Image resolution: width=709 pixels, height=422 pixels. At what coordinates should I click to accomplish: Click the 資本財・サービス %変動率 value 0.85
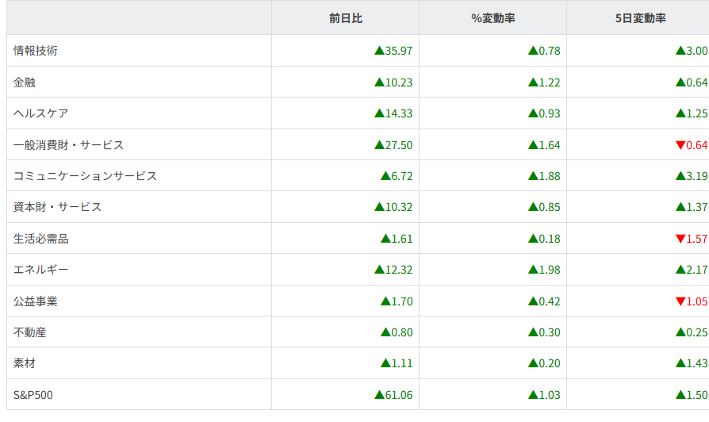coord(550,207)
